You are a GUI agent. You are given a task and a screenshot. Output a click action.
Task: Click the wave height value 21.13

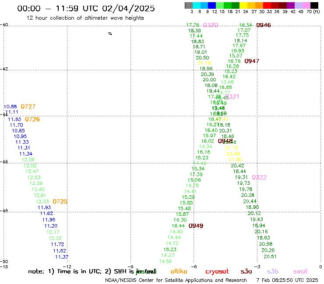(232, 148)
